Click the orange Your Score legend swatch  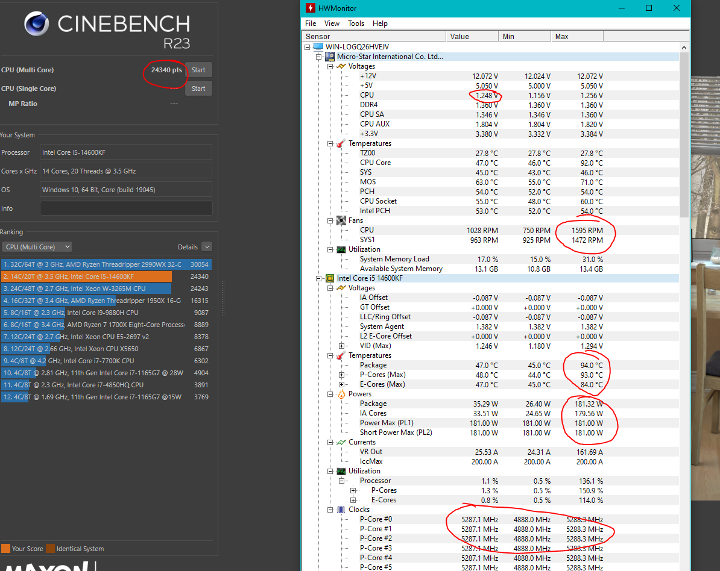pyautogui.click(x=5, y=549)
